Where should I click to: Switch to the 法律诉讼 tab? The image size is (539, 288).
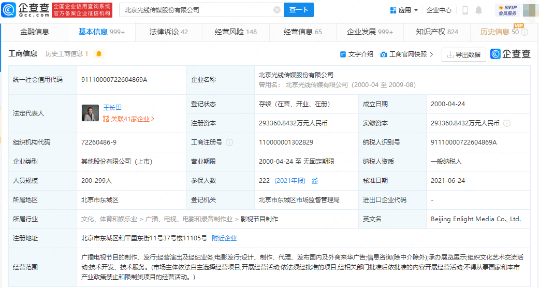click(x=168, y=32)
